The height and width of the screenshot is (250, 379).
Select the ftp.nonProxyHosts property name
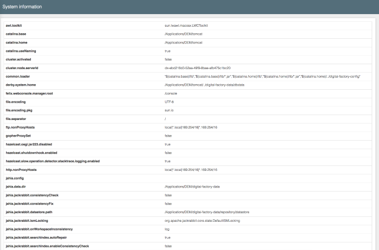(20, 128)
